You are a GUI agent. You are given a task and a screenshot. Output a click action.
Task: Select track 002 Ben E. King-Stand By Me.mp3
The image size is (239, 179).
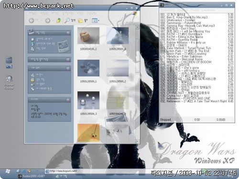coord(197,17)
